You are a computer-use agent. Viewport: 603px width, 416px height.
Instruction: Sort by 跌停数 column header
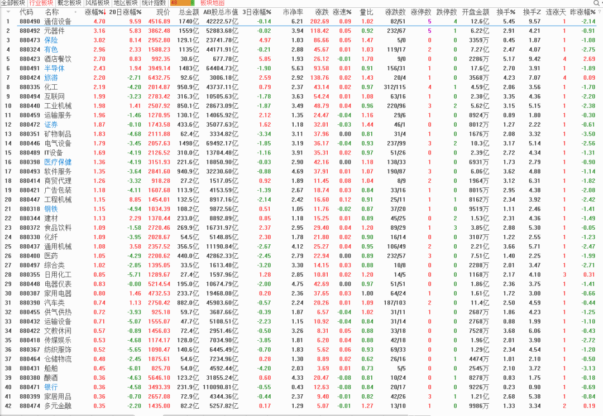pyautogui.click(x=447, y=12)
